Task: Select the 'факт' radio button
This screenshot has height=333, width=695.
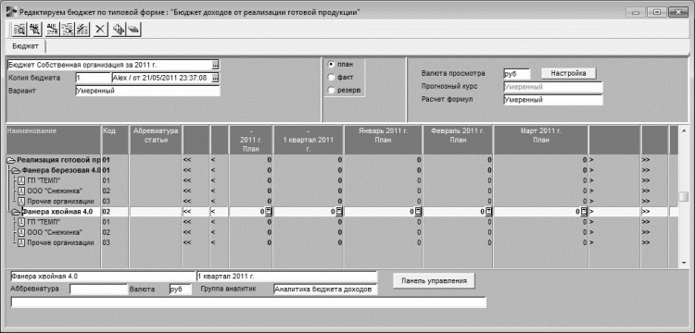Action: tap(331, 78)
